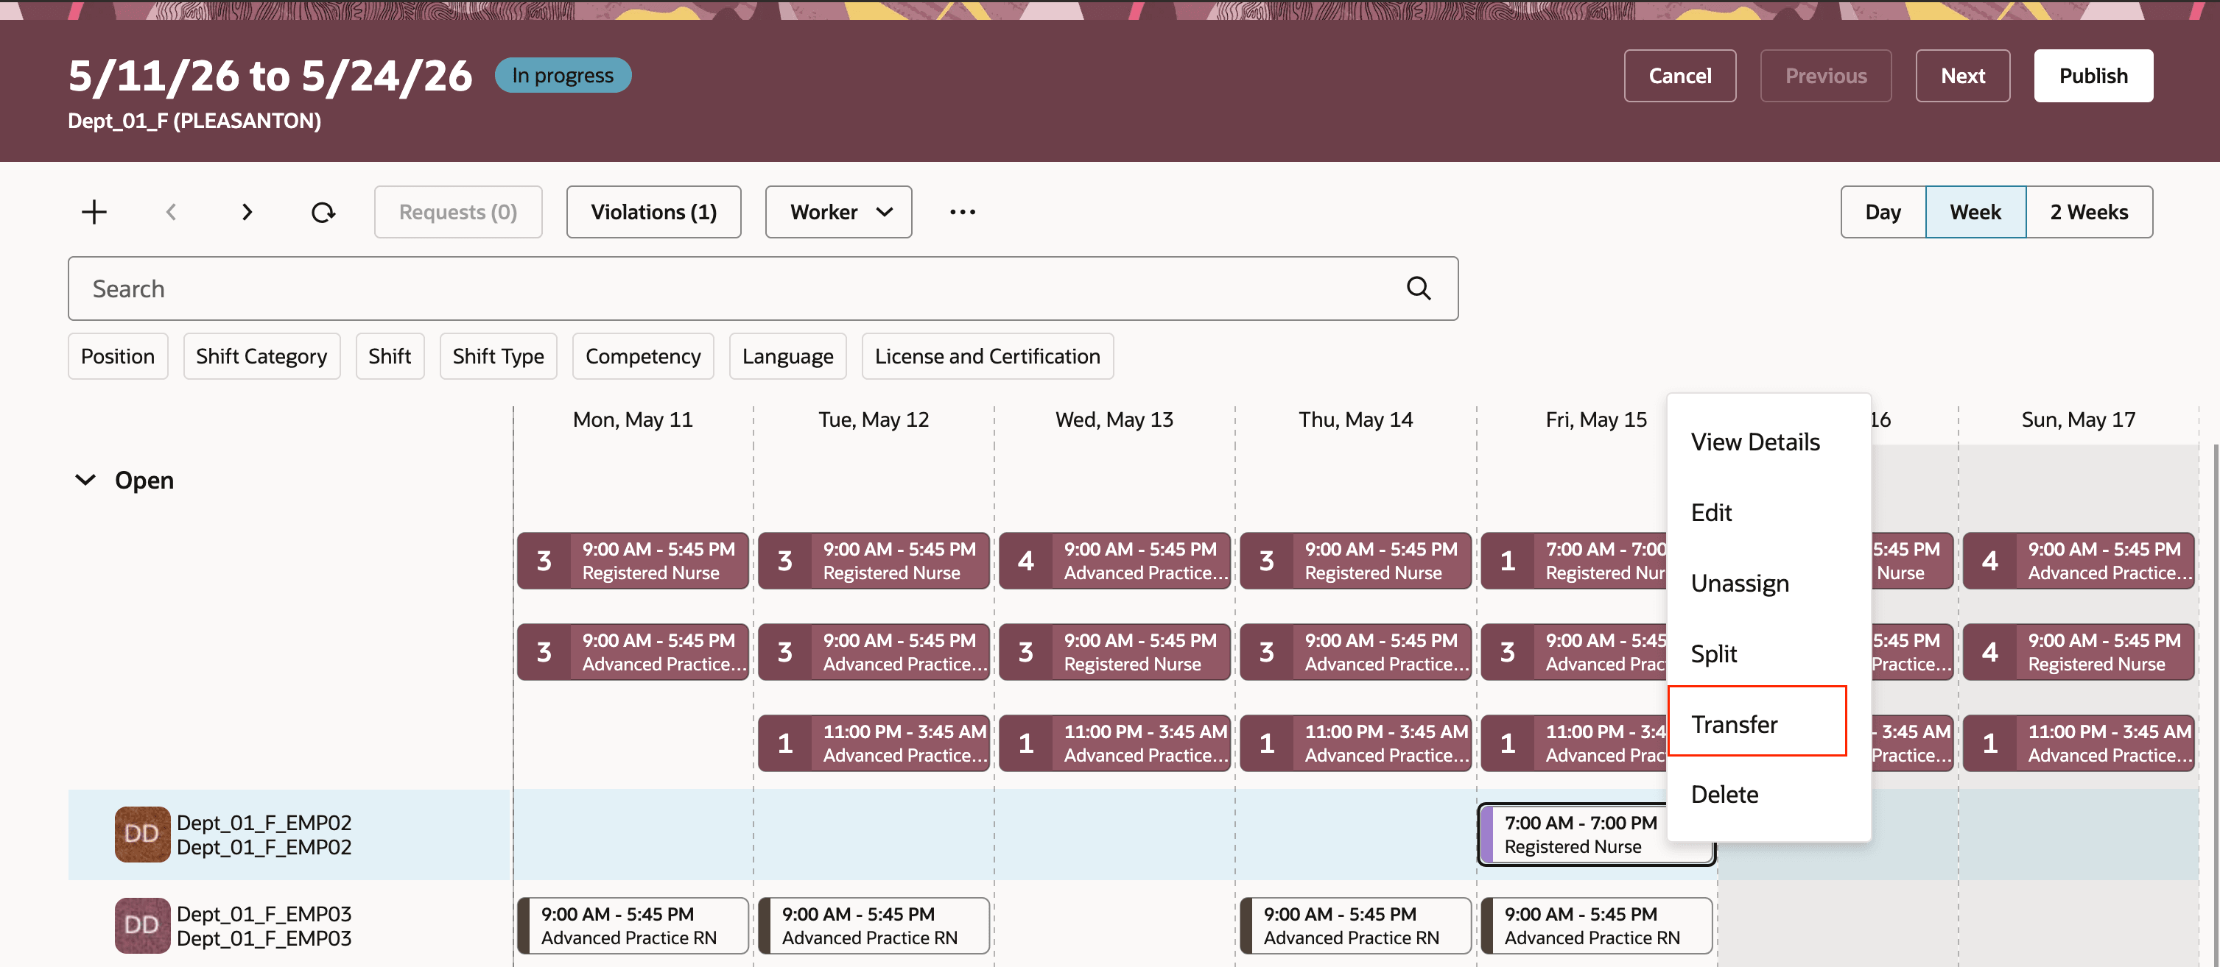Navigate forward with the right chevron icon
This screenshot has height=967, width=2220.
click(247, 212)
